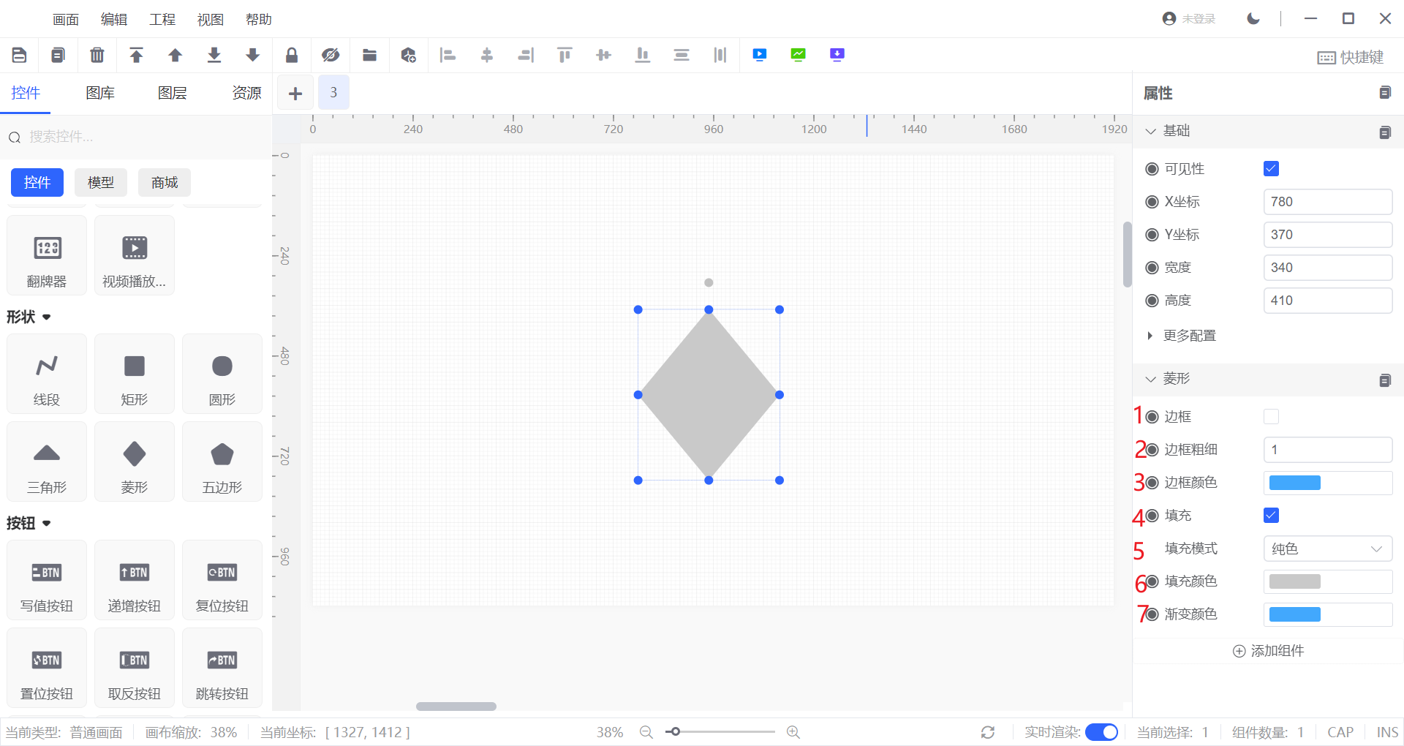
Task: Click the lock icon in toolbar
Action: click(x=292, y=55)
